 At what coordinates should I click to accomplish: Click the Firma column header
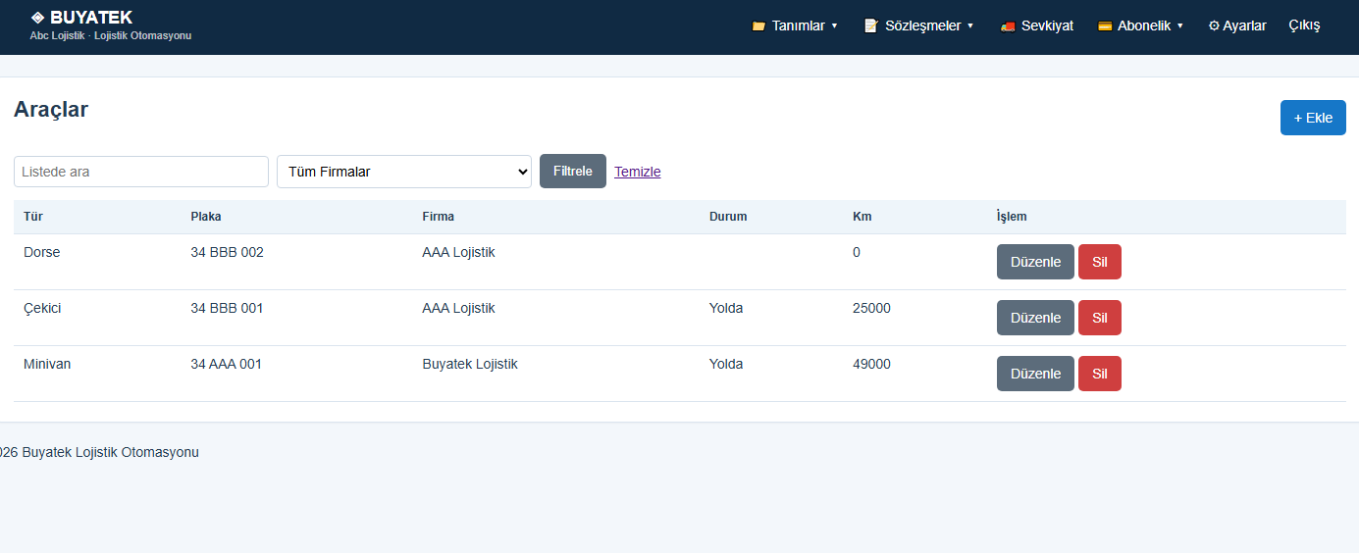(439, 217)
